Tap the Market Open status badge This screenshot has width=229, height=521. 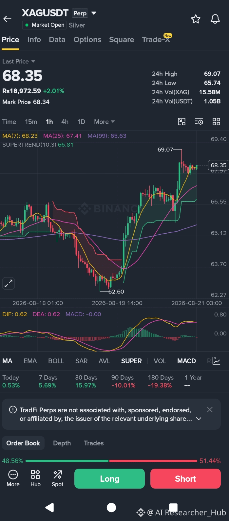(44, 25)
